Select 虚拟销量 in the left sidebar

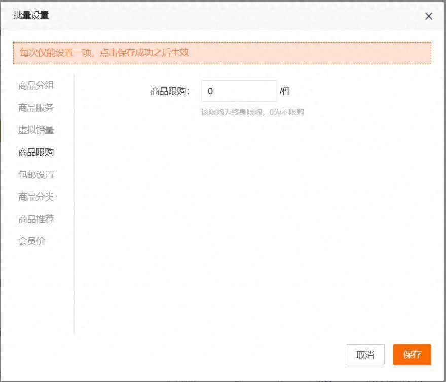pyautogui.click(x=36, y=130)
